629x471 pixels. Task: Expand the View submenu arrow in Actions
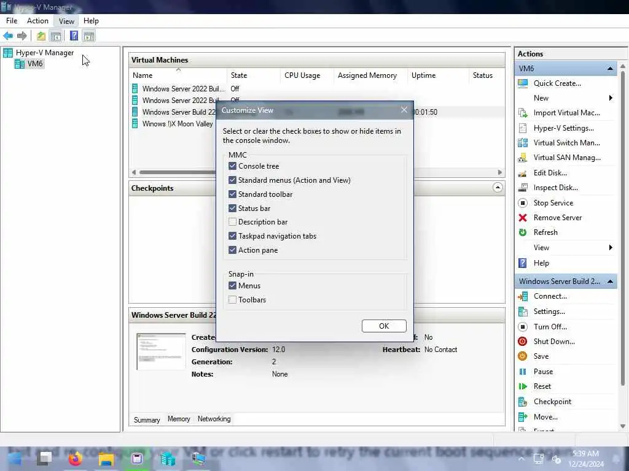(x=611, y=248)
